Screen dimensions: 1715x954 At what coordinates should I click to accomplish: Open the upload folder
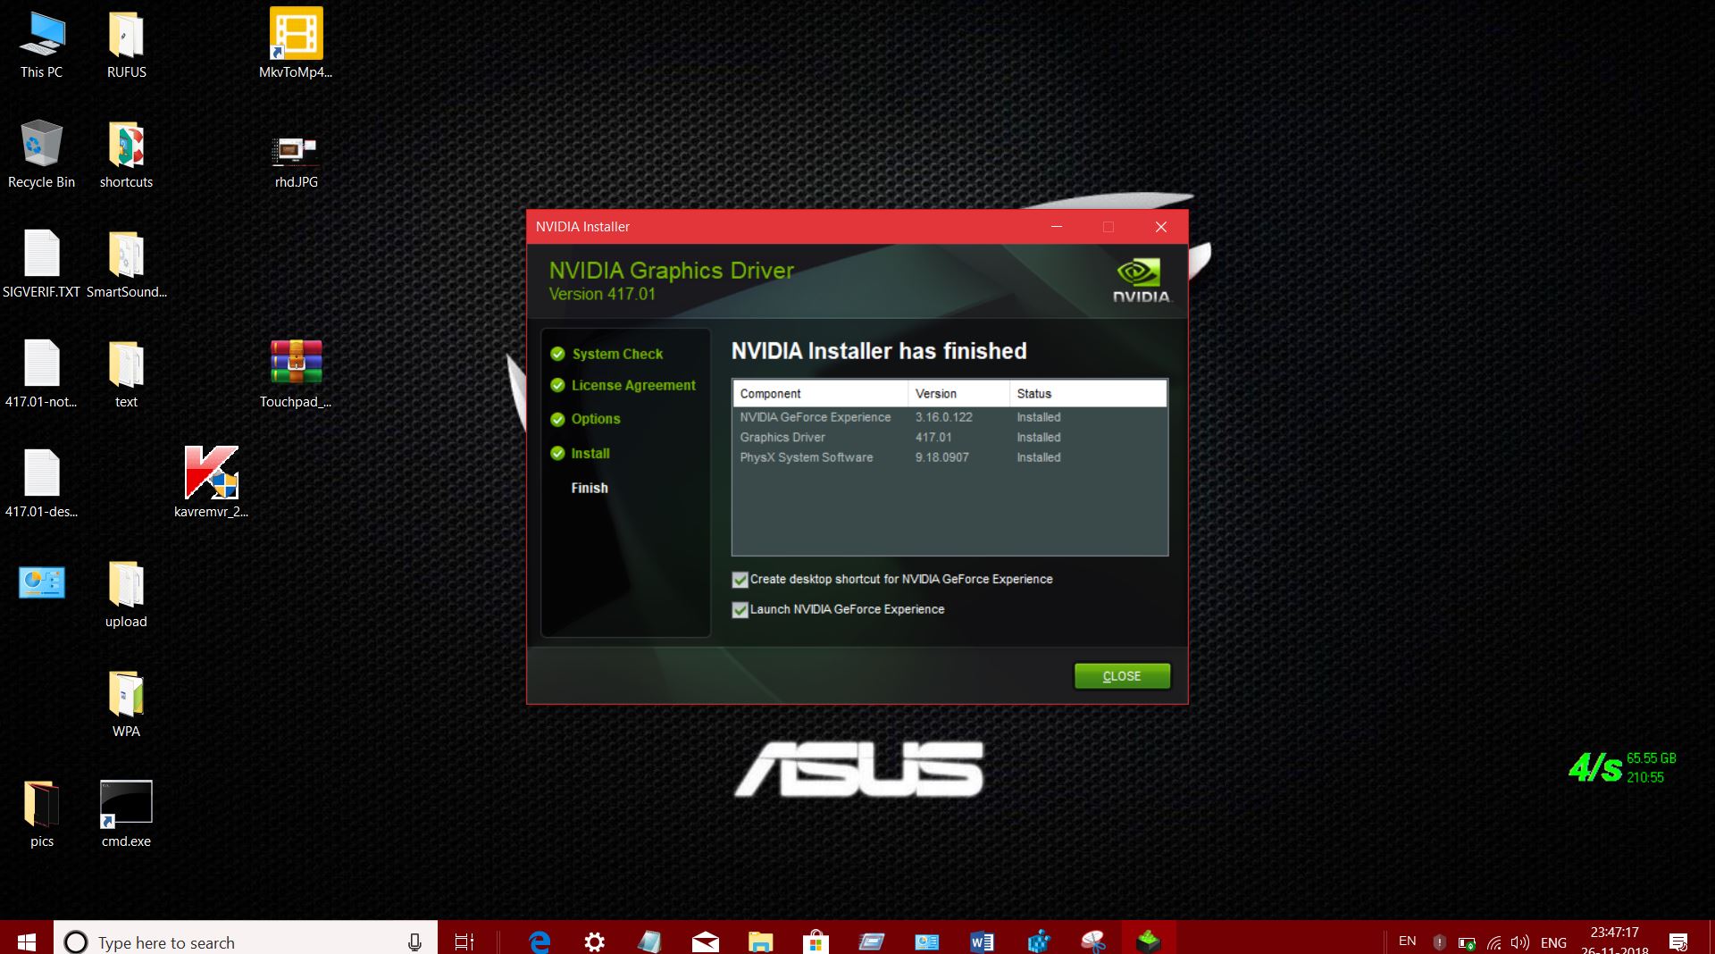coord(126,594)
